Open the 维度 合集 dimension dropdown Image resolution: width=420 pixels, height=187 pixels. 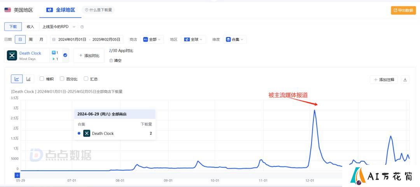pyautogui.click(x=234, y=39)
